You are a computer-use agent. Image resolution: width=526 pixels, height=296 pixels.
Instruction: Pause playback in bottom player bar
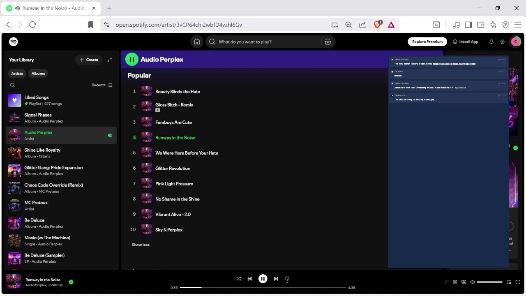click(263, 279)
